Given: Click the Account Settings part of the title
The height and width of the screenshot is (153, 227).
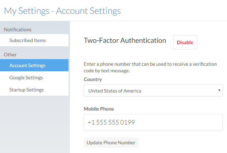Looking at the screenshot, I should tap(88, 11).
